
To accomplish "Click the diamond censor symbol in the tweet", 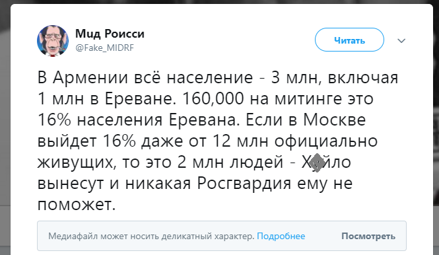I will [x=317, y=163].
